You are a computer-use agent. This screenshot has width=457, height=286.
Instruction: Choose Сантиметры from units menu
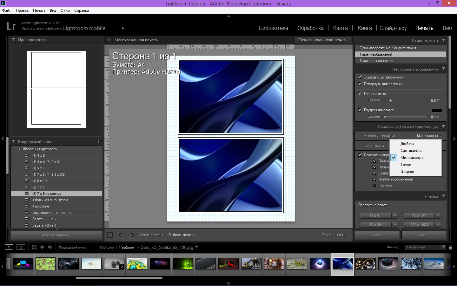point(415,151)
